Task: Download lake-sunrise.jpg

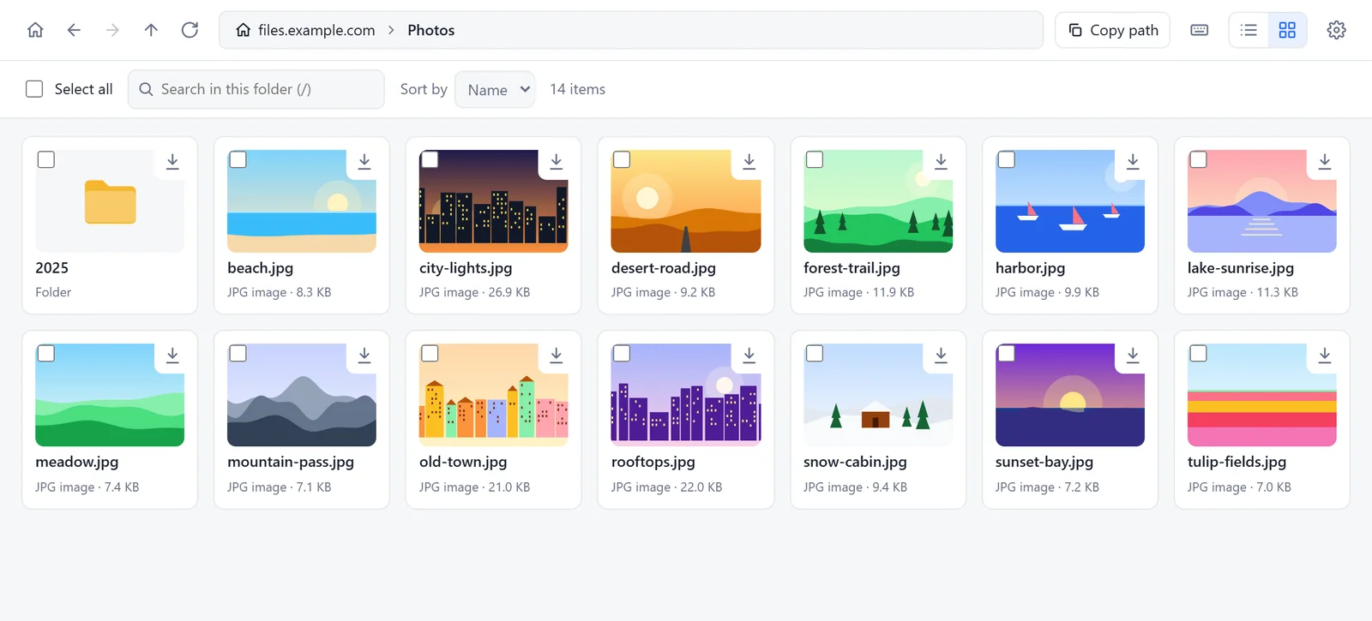Action: click(x=1325, y=161)
